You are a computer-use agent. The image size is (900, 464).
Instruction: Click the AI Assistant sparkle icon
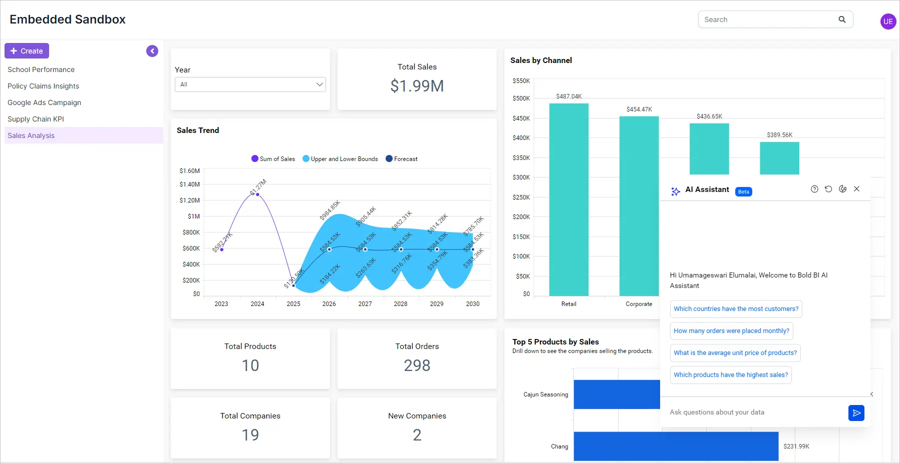click(x=675, y=191)
